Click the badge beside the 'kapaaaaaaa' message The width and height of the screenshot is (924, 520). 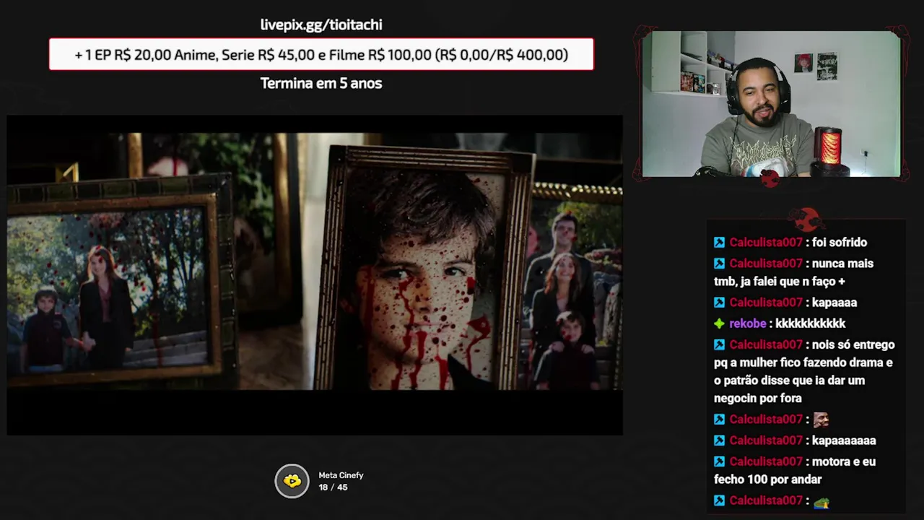[719, 441]
